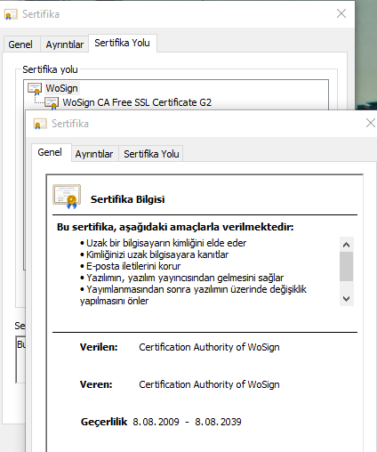Click the purpose line 'Yazılımın, yazılım yayıncısından gelmesini sağlar'
The height and width of the screenshot is (452, 377).
[182, 278]
